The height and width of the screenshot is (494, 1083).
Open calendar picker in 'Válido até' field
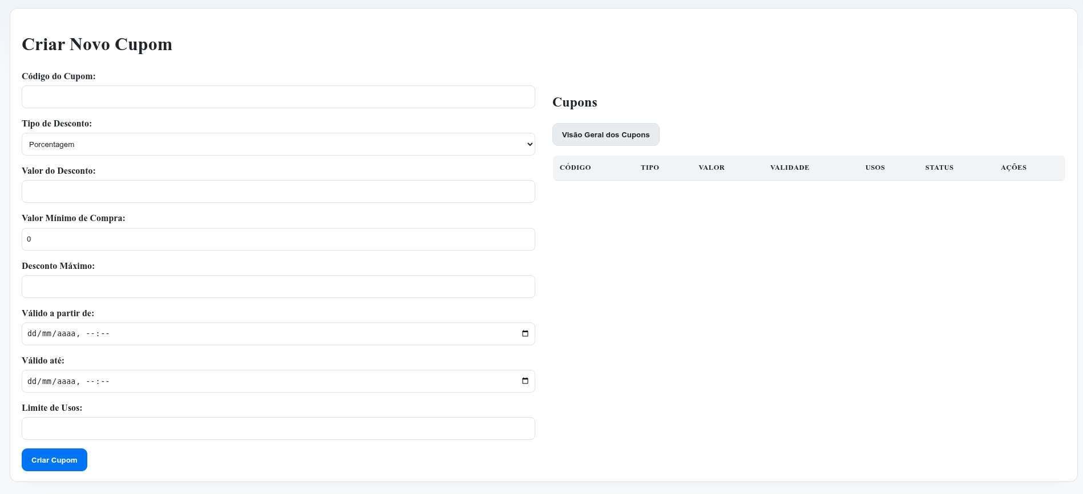(525, 381)
